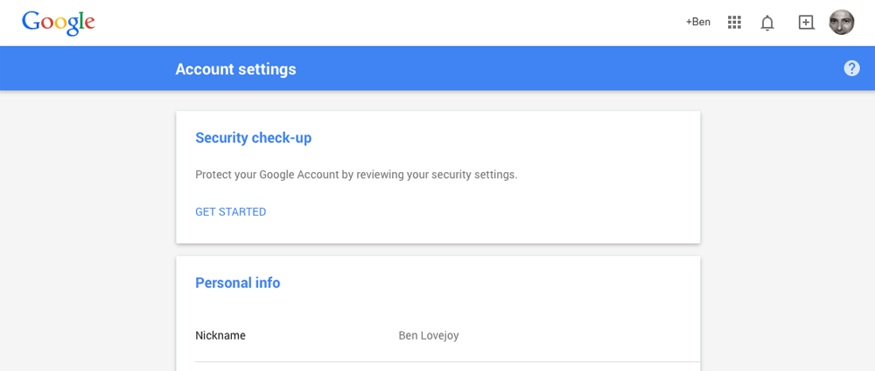Click the share new post icon

[806, 23]
